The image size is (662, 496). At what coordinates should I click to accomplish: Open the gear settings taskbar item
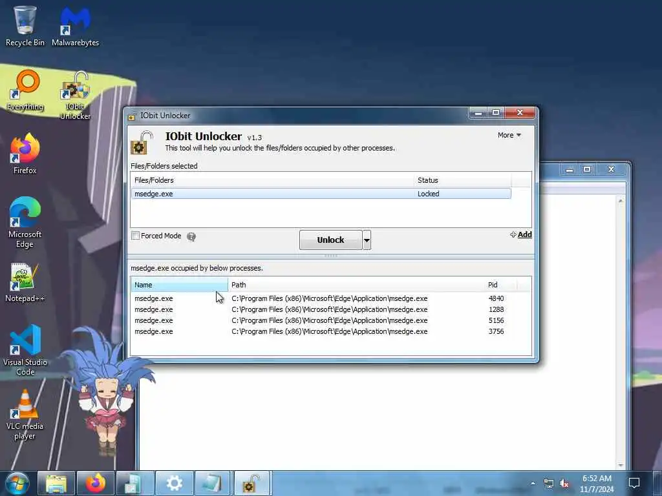point(175,483)
